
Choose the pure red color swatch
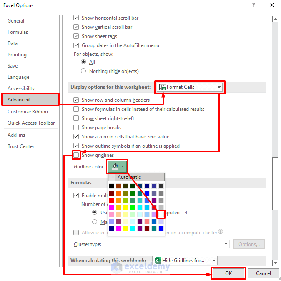(111, 200)
